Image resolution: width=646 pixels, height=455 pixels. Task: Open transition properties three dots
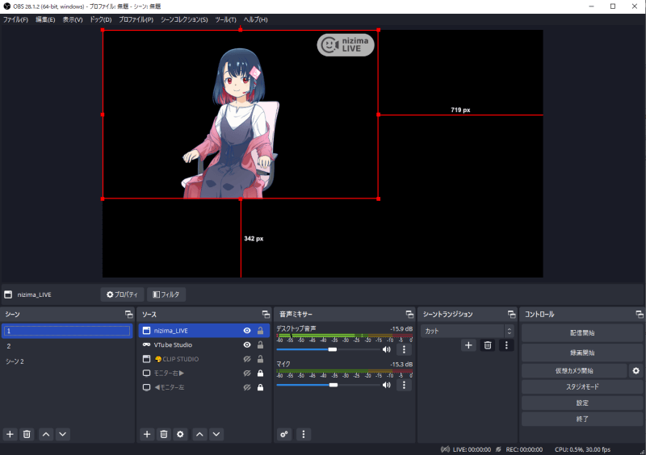(506, 345)
